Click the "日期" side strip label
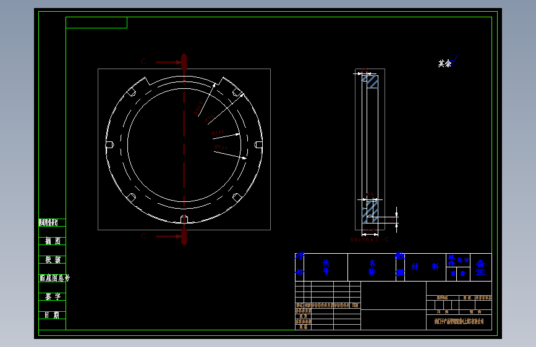 pos(52,315)
